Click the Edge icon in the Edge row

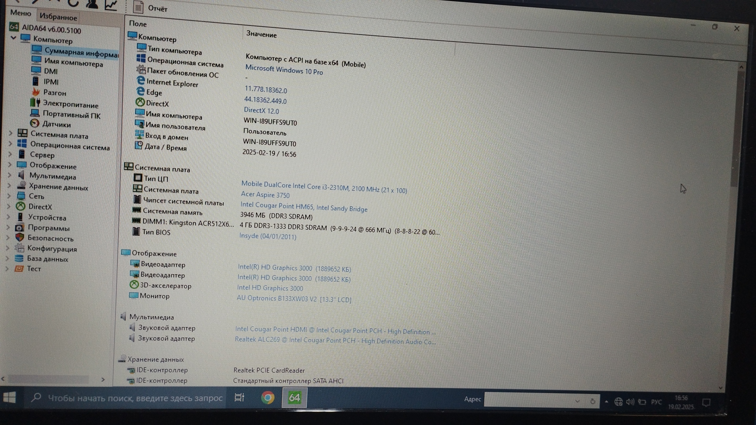(x=140, y=91)
